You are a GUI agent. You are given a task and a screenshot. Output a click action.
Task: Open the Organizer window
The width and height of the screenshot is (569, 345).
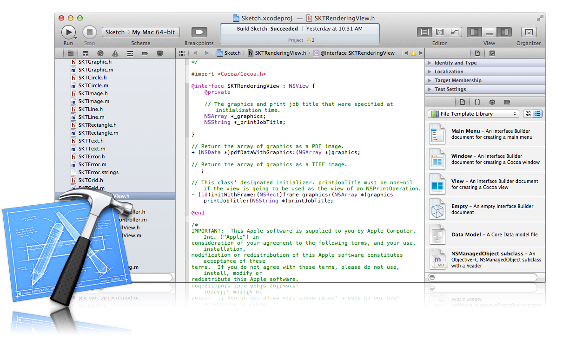529,32
